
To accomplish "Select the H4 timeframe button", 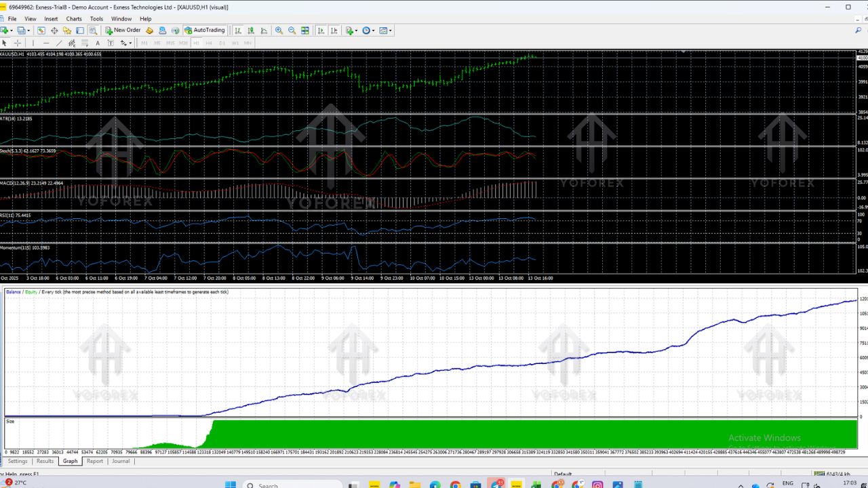I will pyautogui.click(x=209, y=43).
